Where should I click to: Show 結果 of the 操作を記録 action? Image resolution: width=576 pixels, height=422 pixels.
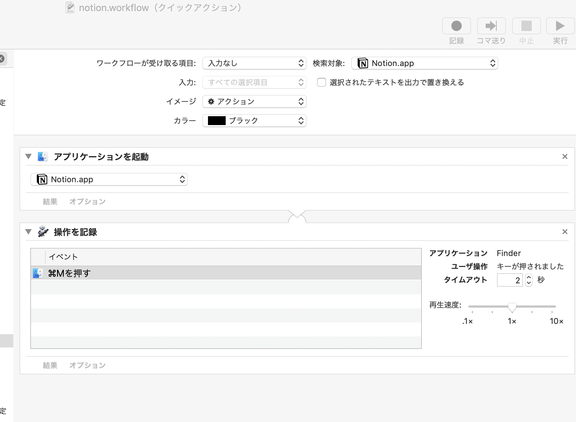pyautogui.click(x=50, y=366)
